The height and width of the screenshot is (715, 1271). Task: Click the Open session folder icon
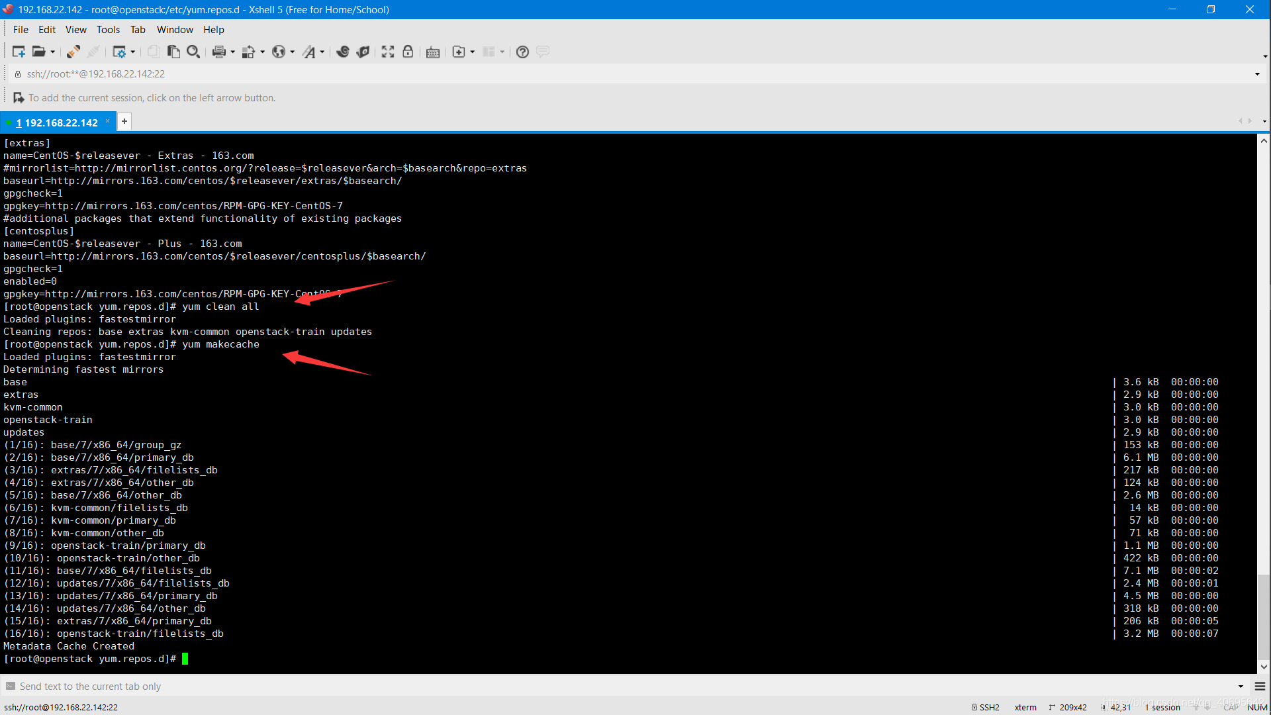(39, 52)
